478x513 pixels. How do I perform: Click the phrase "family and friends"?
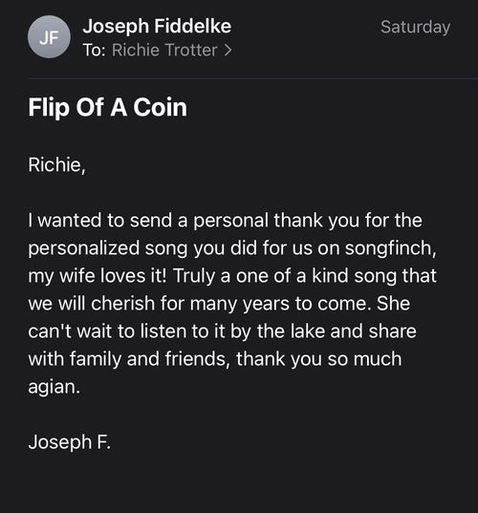[147, 359]
